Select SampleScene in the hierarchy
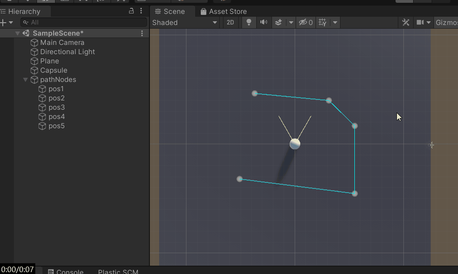Viewport: 458px width, 274px height. coord(58,33)
